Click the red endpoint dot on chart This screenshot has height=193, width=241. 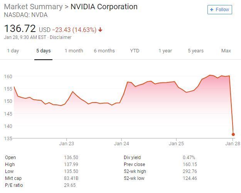(233, 134)
